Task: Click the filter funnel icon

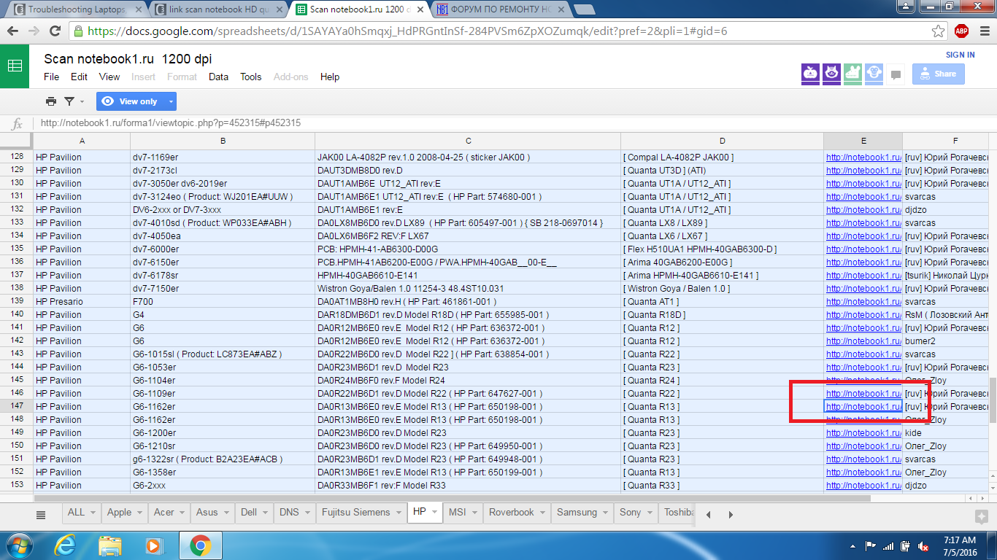Action: [x=69, y=101]
